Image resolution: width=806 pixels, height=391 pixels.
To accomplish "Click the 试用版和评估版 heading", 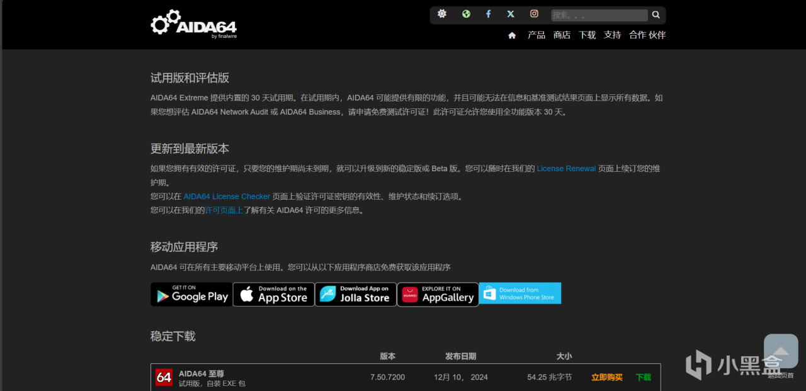I will point(190,78).
